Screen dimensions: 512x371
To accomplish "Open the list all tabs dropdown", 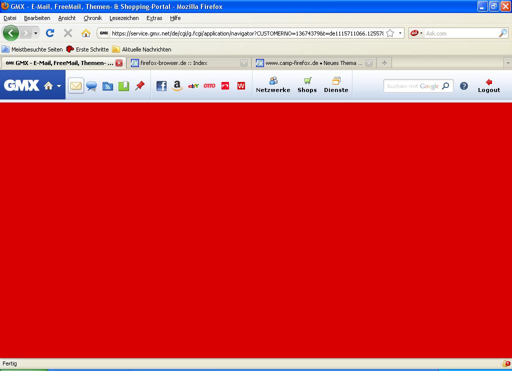I will coord(508,63).
